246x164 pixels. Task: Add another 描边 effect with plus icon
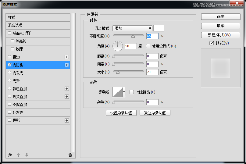pyautogui.click(x=67, y=57)
